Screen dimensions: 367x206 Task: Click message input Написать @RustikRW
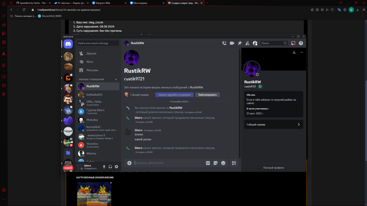tap(168, 163)
